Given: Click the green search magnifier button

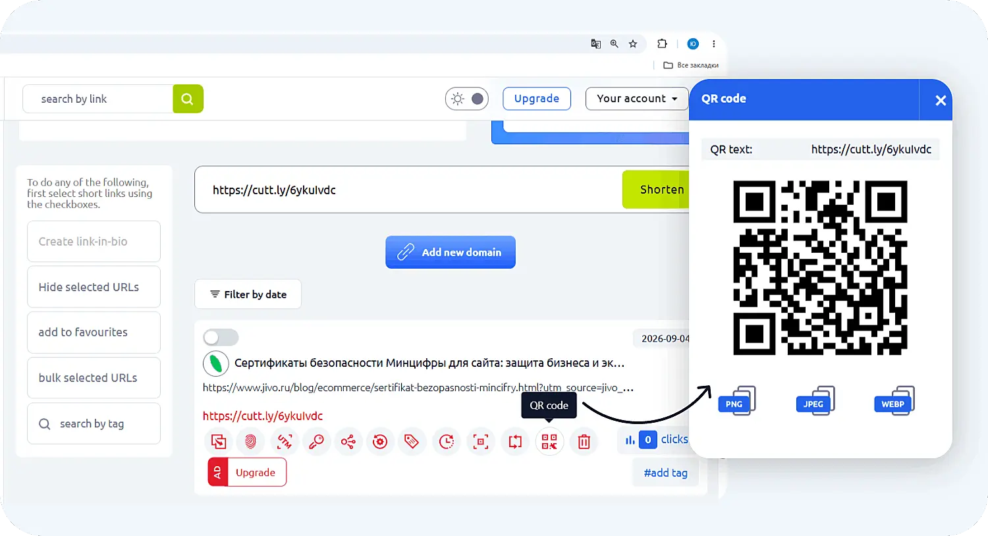Looking at the screenshot, I should tap(188, 99).
